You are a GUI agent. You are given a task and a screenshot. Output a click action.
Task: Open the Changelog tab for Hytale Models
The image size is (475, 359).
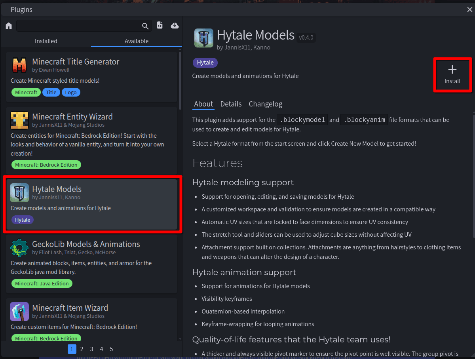coord(265,104)
